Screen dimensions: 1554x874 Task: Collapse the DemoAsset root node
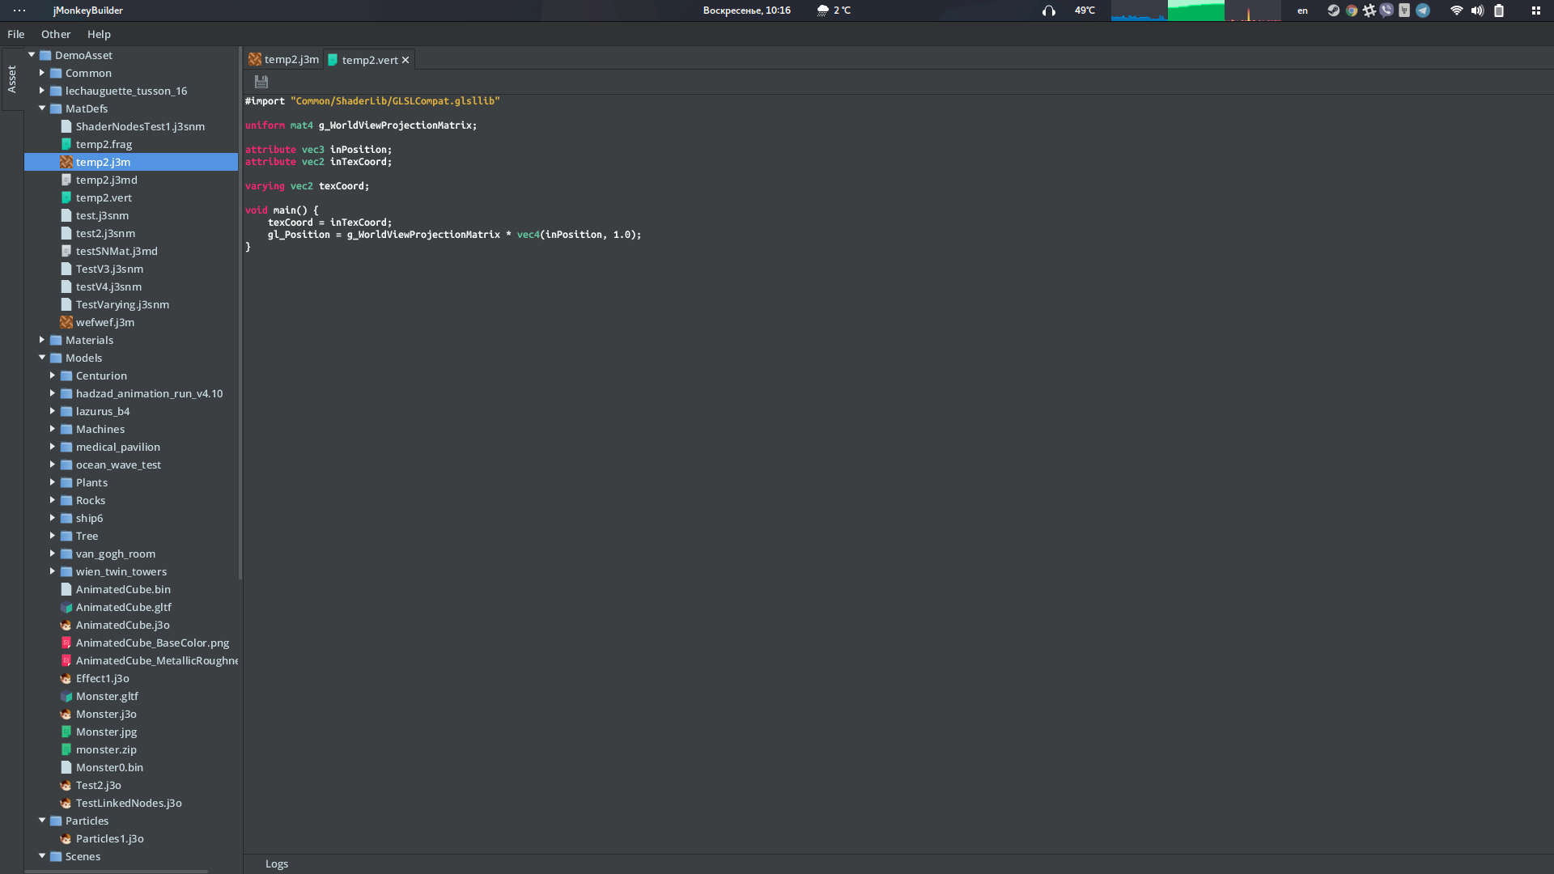pyautogui.click(x=32, y=55)
